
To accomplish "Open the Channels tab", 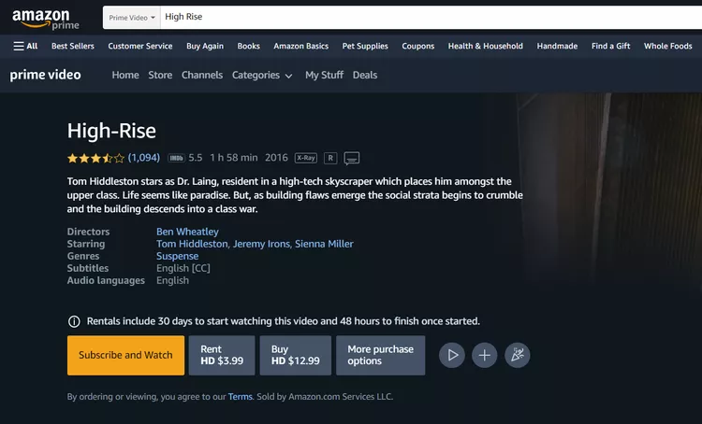I will (202, 75).
